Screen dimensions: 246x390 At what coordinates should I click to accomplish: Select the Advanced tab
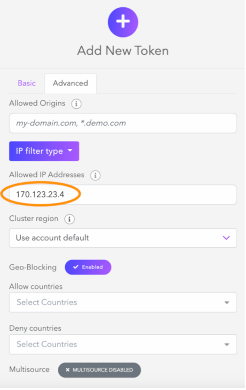[70, 83]
